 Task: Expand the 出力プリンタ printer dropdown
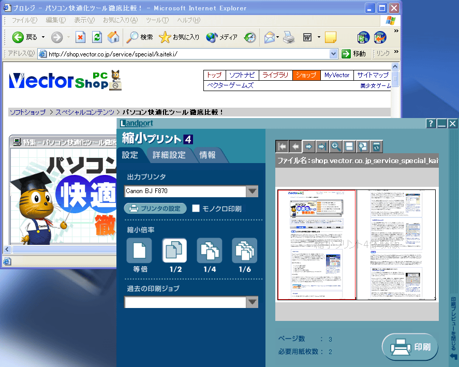[252, 191]
